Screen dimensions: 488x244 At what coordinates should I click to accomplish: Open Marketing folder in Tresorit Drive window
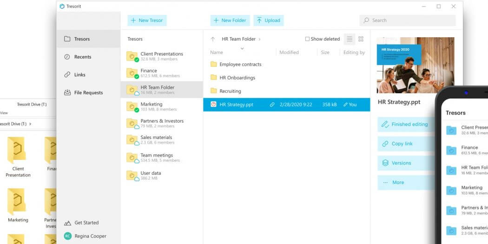coord(18,205)
